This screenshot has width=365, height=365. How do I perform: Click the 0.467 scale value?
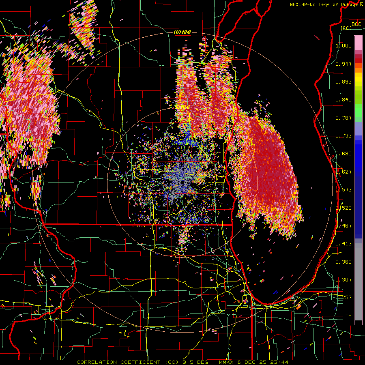pyautogui.click(x=344, y=226)
